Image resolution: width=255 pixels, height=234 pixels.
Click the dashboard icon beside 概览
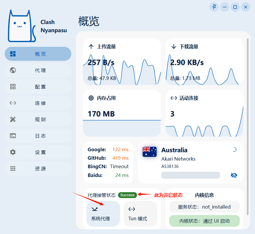pyautogui.click(x=13, y=54)
